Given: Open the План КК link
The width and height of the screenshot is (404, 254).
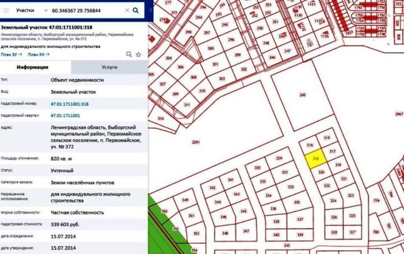Looking at the screenshot, I should (39, 55).
